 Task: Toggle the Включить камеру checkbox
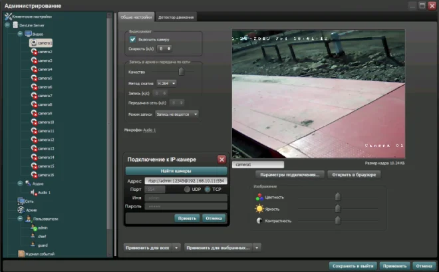coord(132,39)
